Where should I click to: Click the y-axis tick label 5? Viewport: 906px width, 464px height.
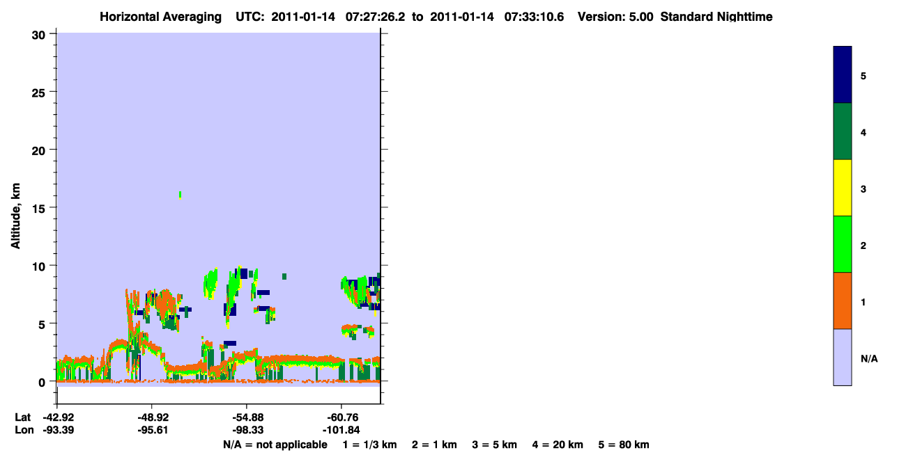(x=43, y=324)
